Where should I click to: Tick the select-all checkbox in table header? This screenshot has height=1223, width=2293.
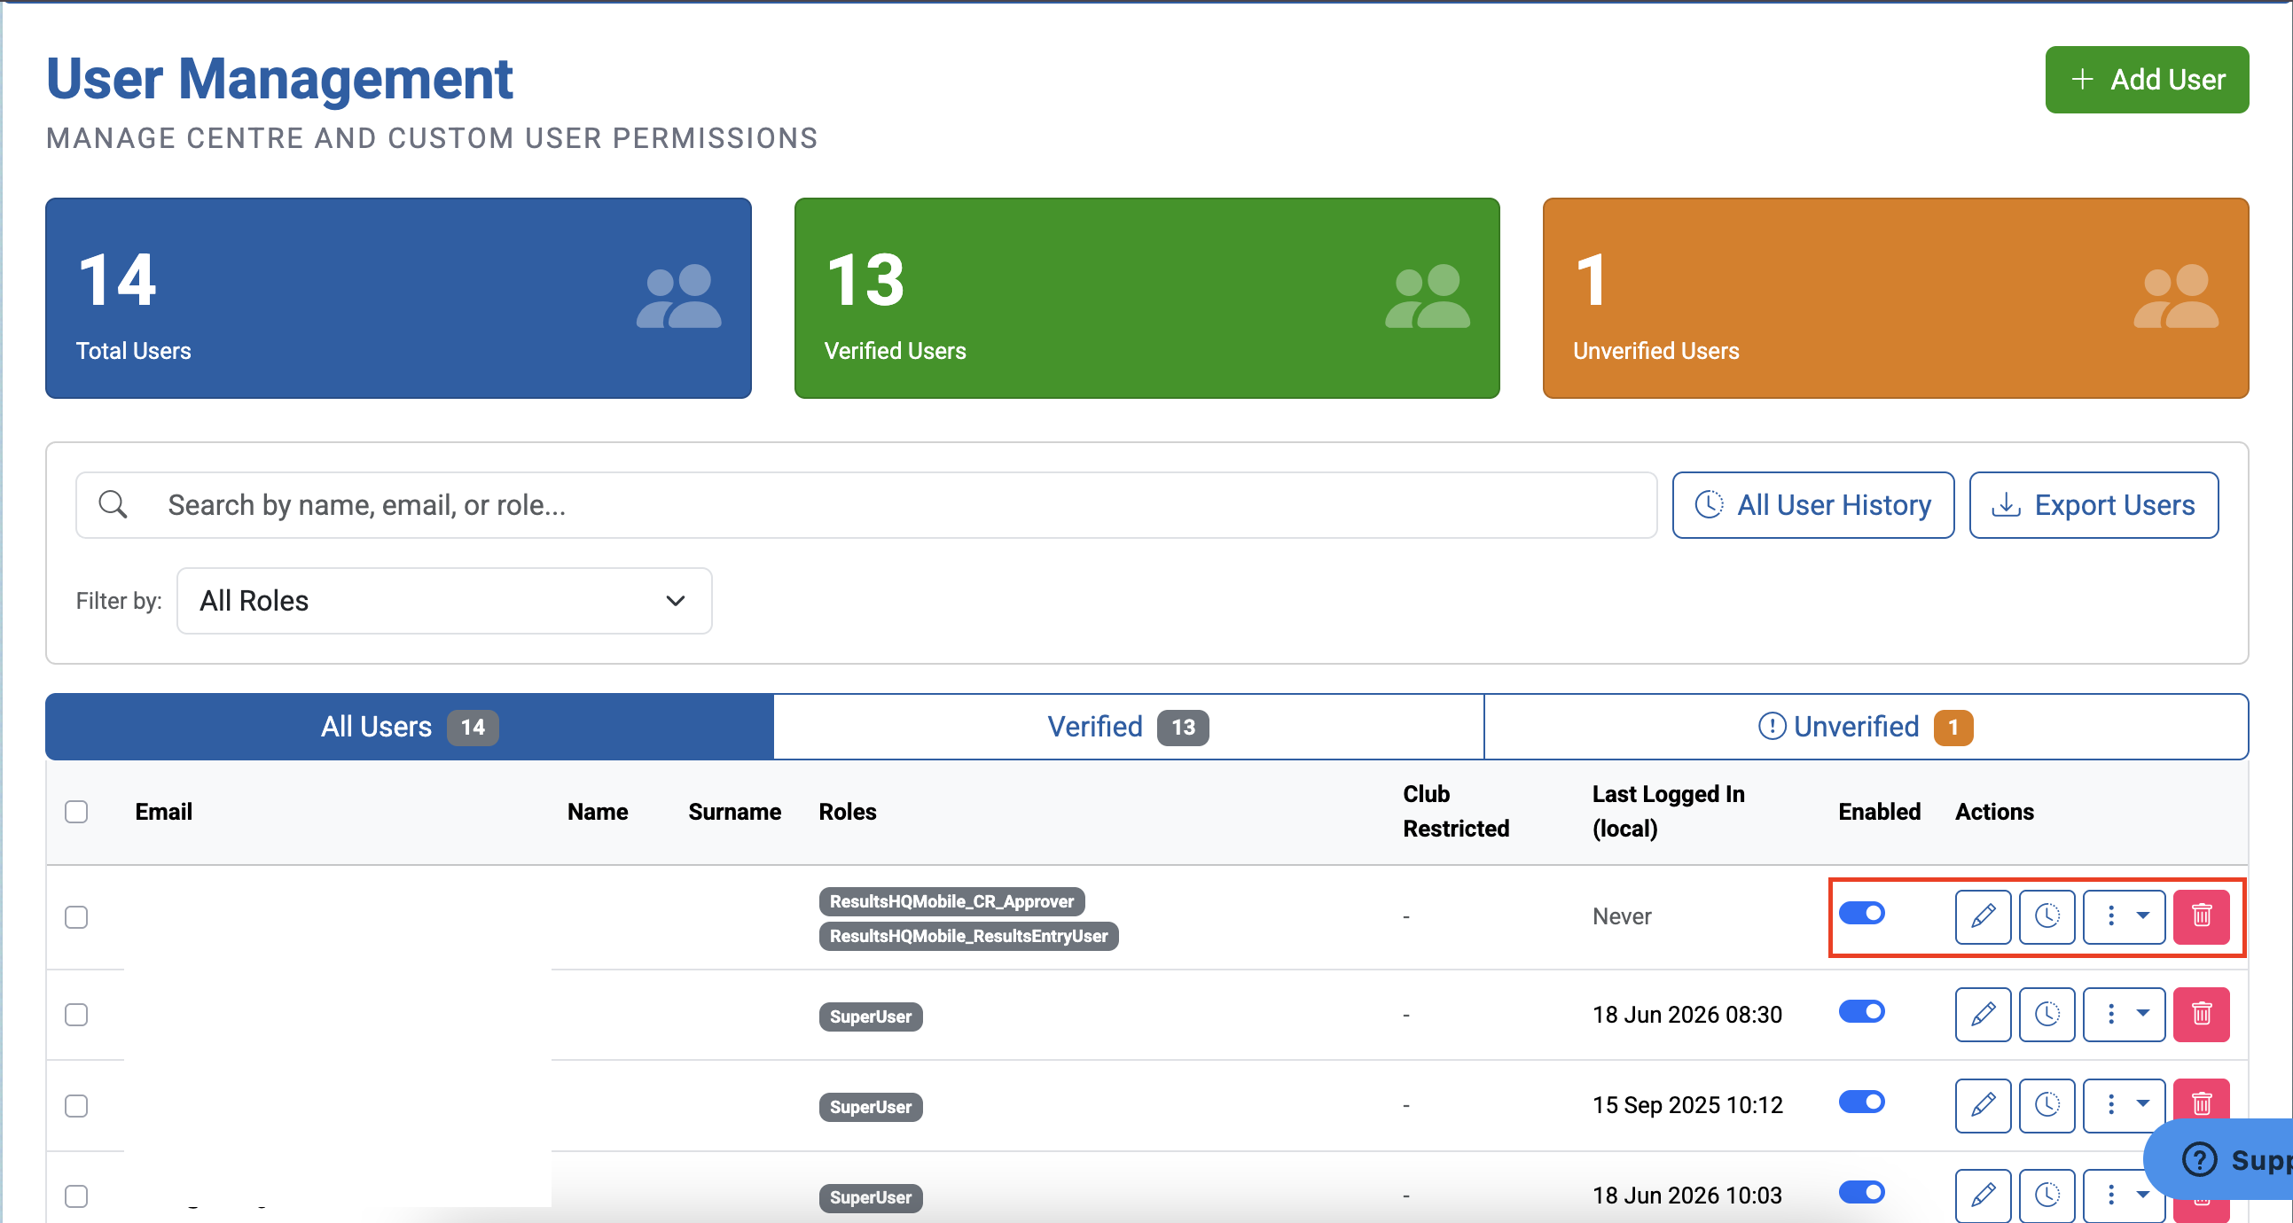(76, 811)
